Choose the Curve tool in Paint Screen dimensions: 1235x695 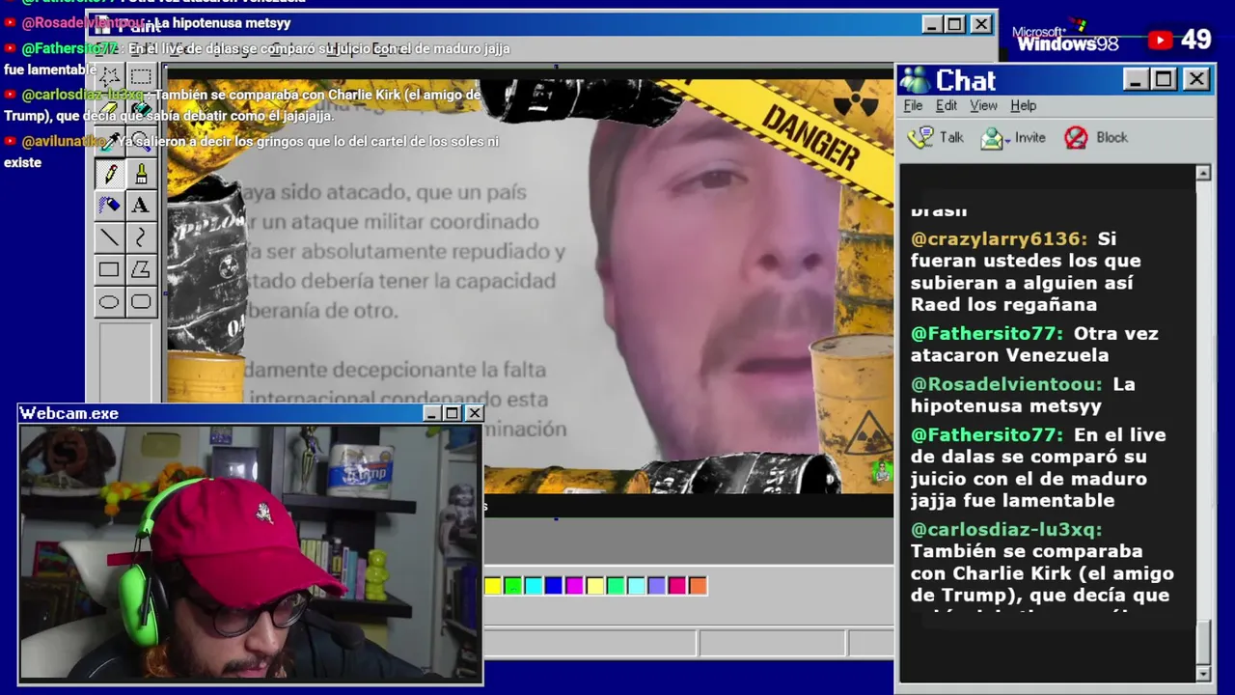pyautogui.click(x=141, y=237)
